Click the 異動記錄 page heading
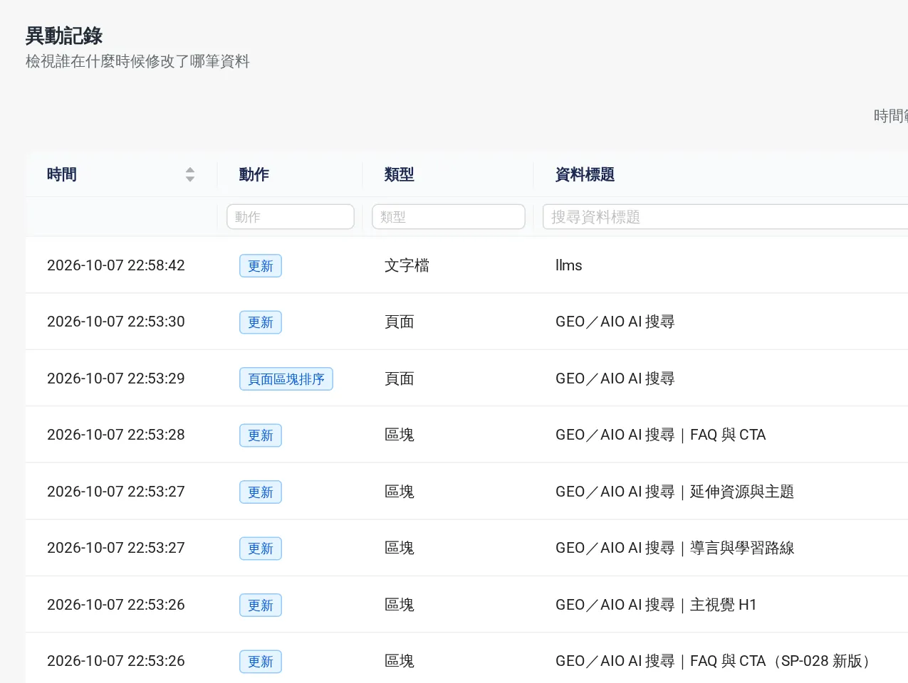The image size is (908, 683). pyautogui.click(x=64, y=36)
